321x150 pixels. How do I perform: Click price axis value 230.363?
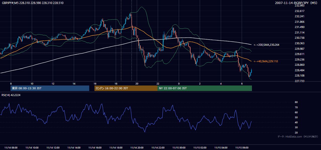pos(300,43)
